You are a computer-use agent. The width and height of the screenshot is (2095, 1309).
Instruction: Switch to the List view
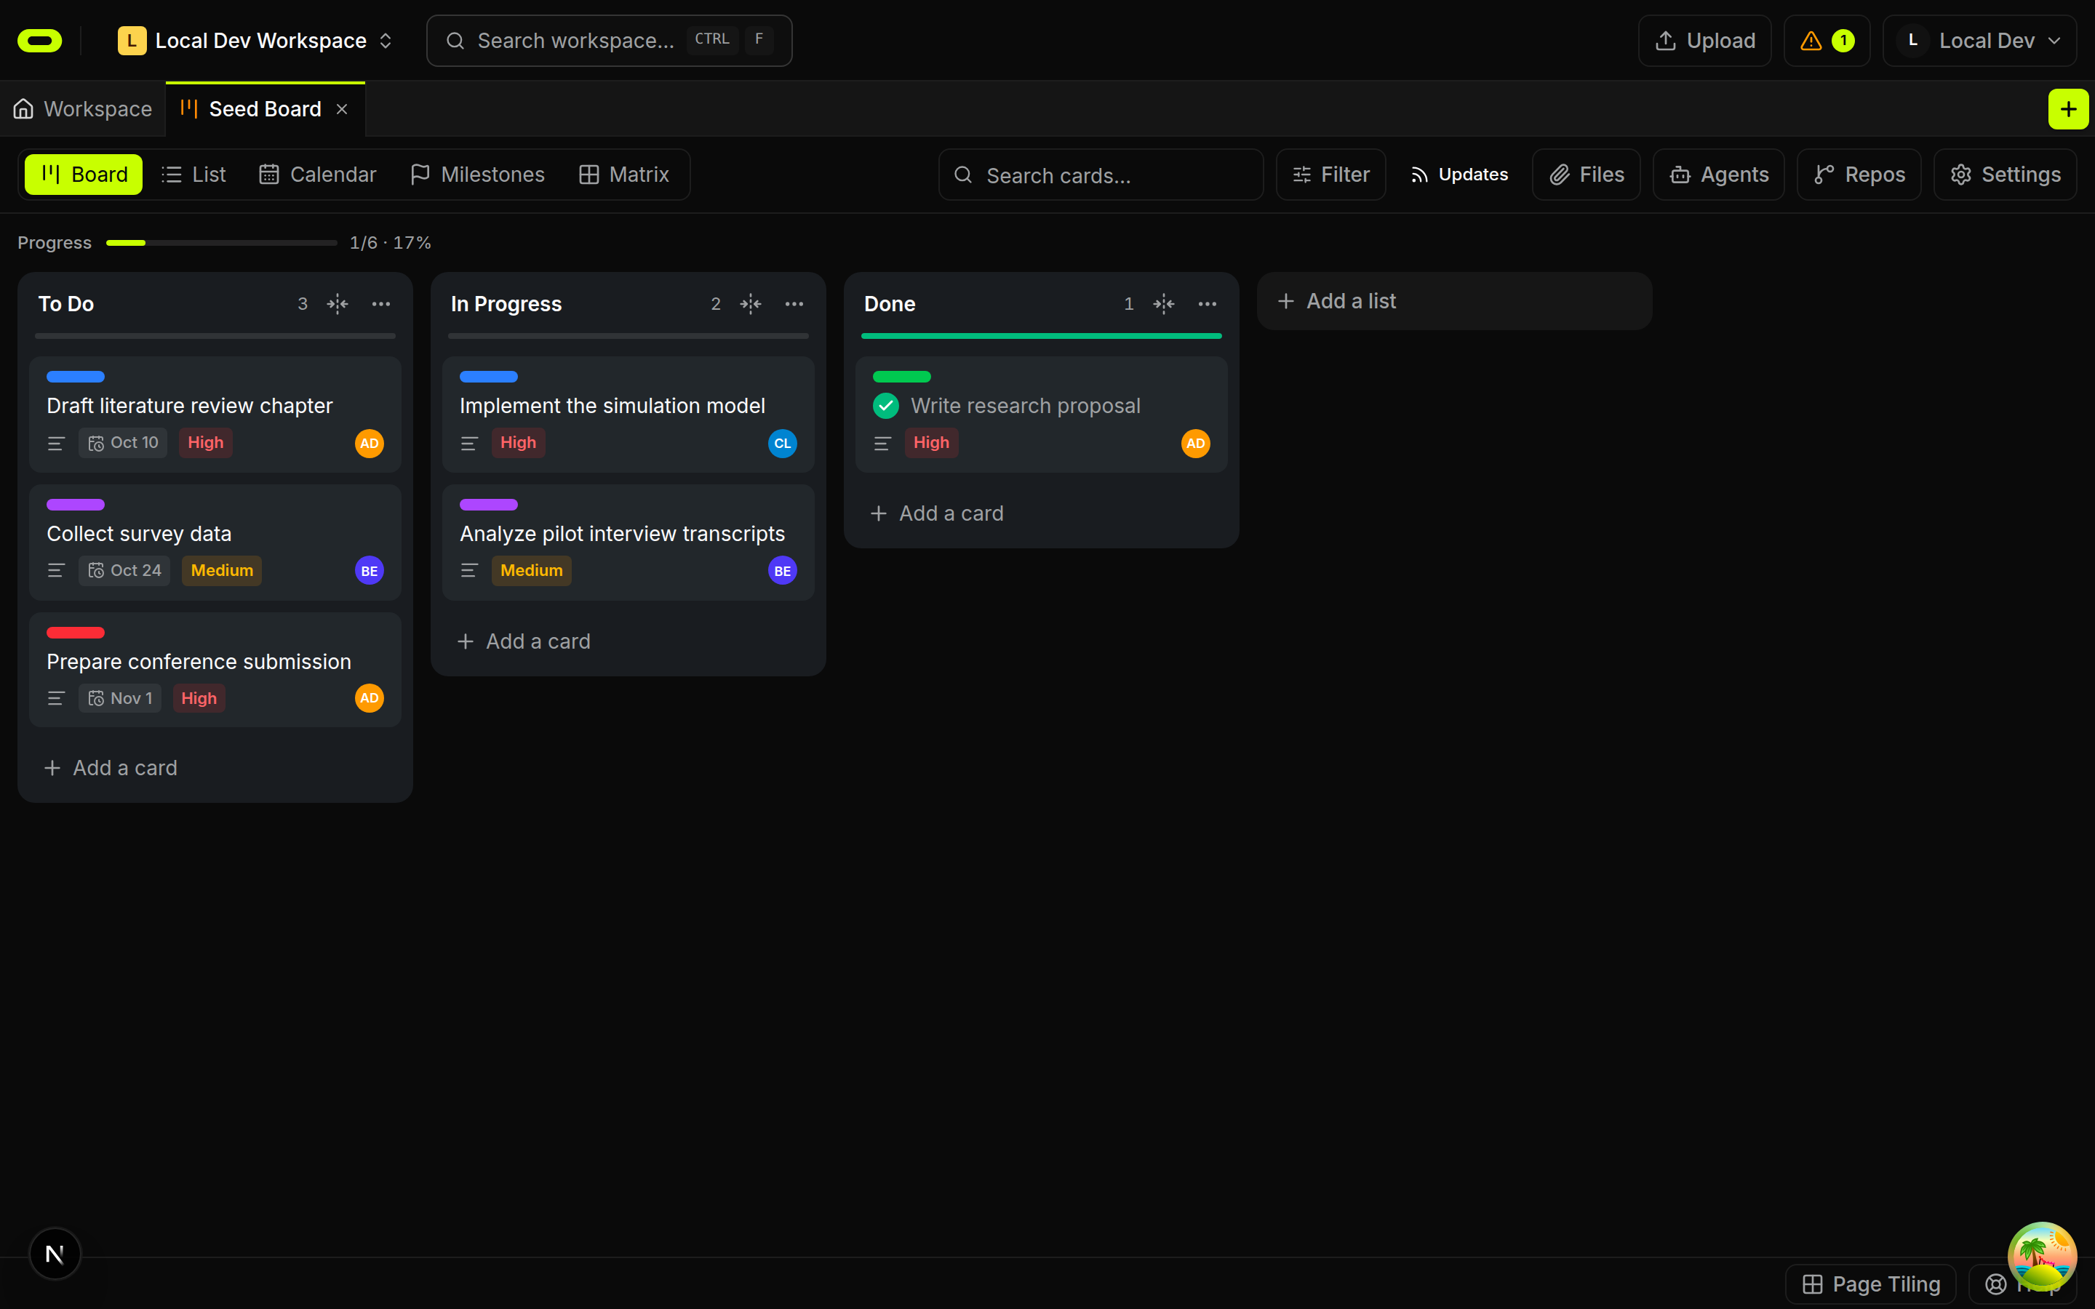(x=194, y=175)
